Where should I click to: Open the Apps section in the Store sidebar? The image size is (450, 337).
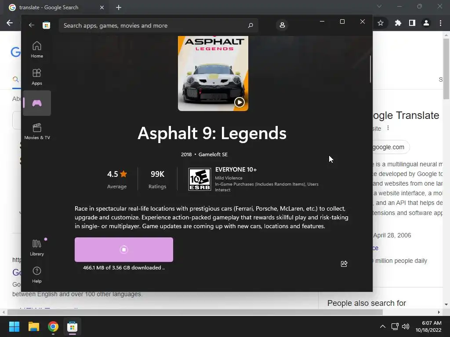(x=37, y=77)
